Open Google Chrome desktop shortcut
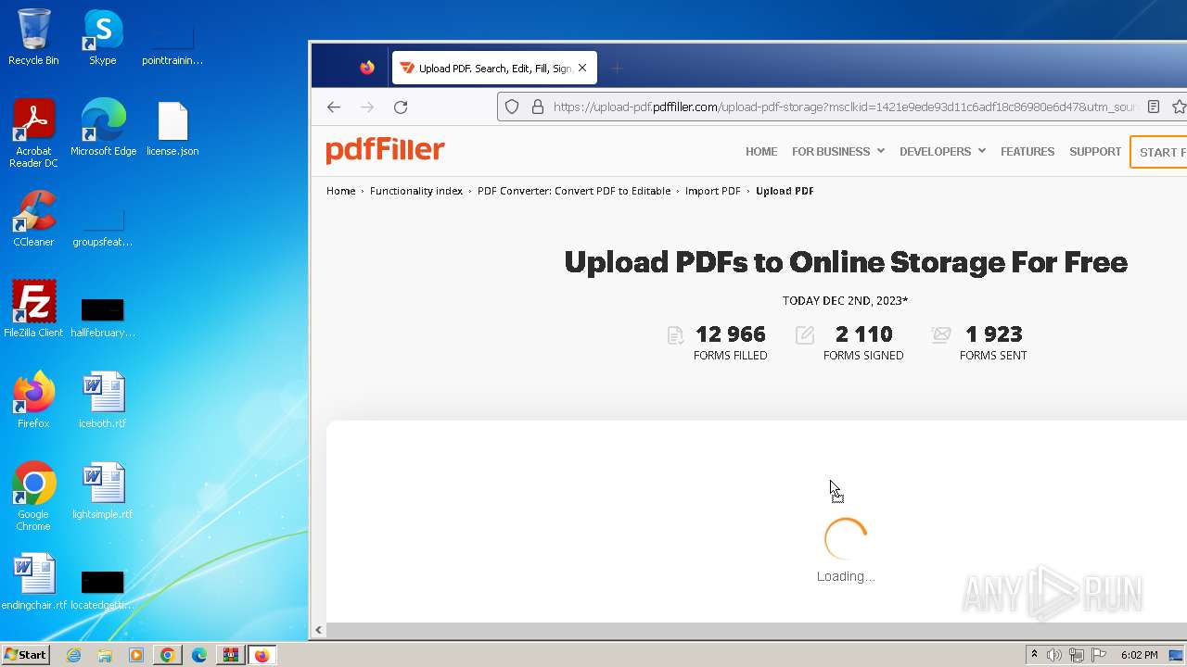Screen dimensions: 1187x667 click(x=33, y=497)
